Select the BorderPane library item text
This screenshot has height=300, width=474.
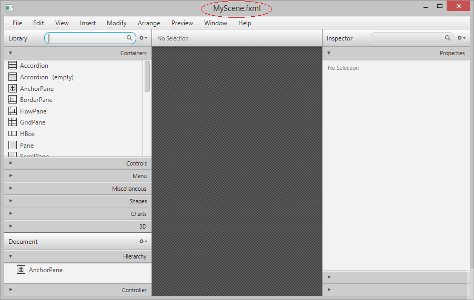point(36,100)
